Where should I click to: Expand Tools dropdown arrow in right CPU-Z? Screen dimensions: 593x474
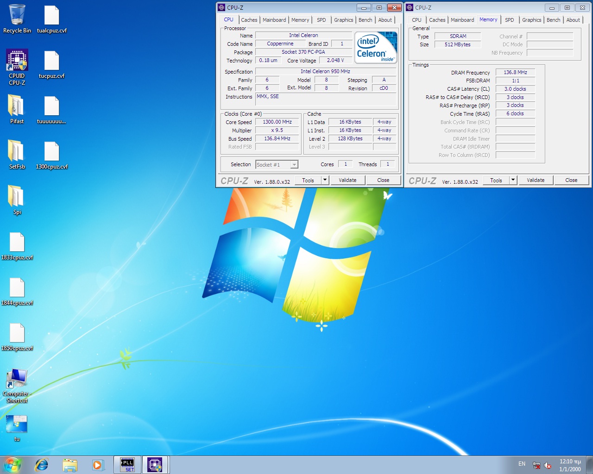coord(513,180)
